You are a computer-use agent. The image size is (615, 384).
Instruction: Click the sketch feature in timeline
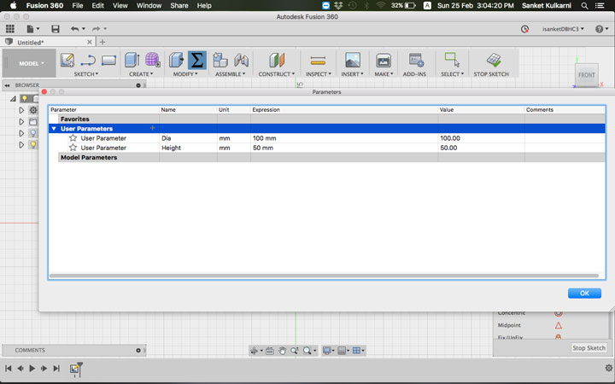click(74, 369)
